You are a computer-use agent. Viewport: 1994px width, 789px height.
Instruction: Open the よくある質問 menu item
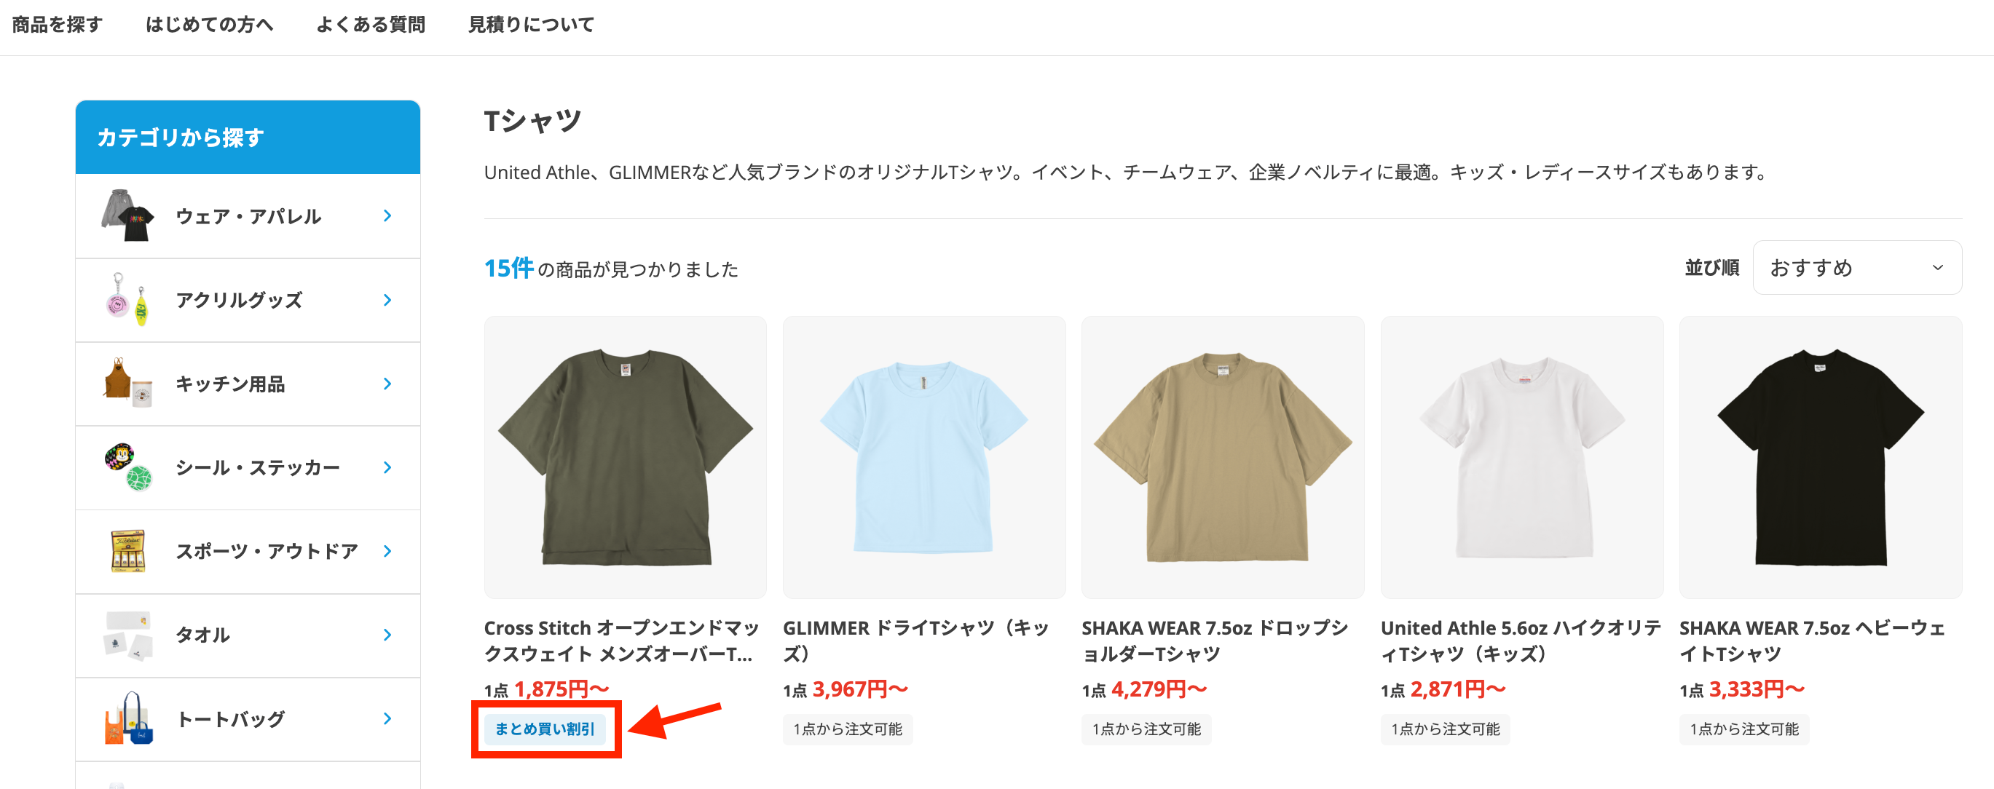(371, 25)
